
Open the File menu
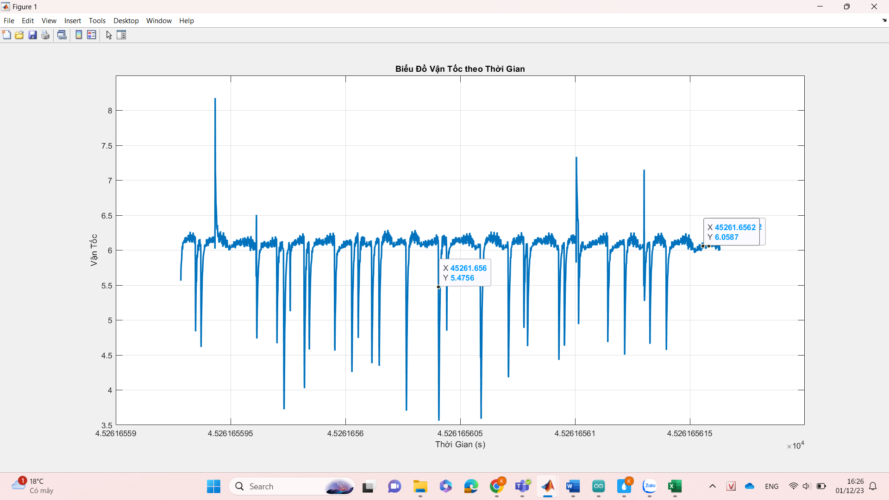pos(9,21)
